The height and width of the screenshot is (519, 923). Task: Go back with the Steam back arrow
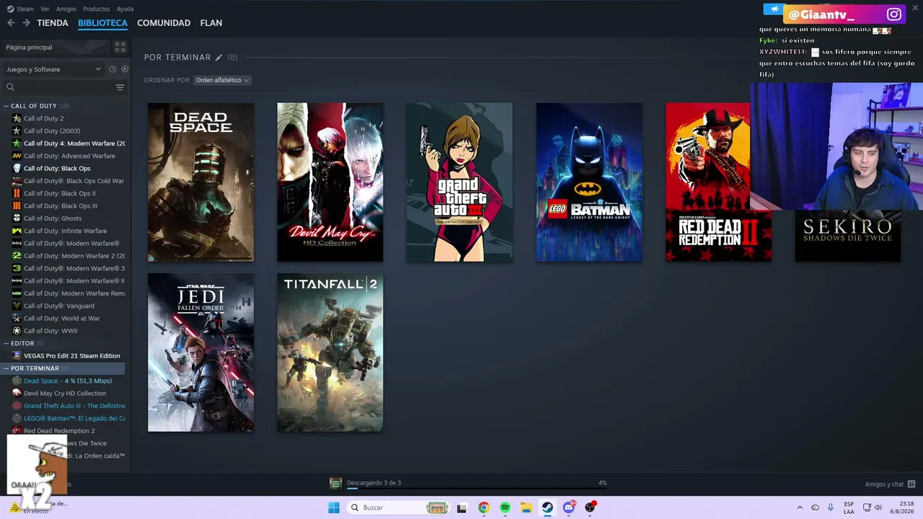(x=11, y=23)
